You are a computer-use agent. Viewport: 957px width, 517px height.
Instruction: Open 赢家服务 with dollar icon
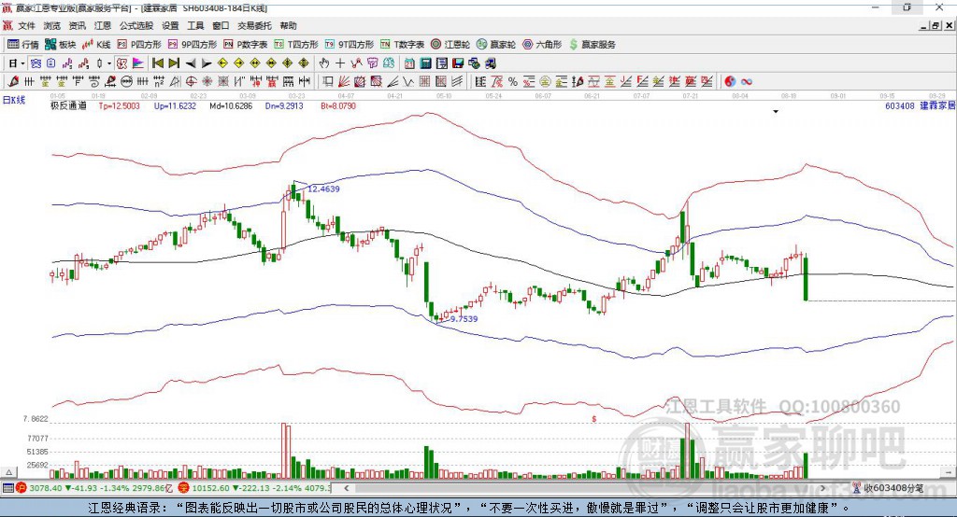592,45
